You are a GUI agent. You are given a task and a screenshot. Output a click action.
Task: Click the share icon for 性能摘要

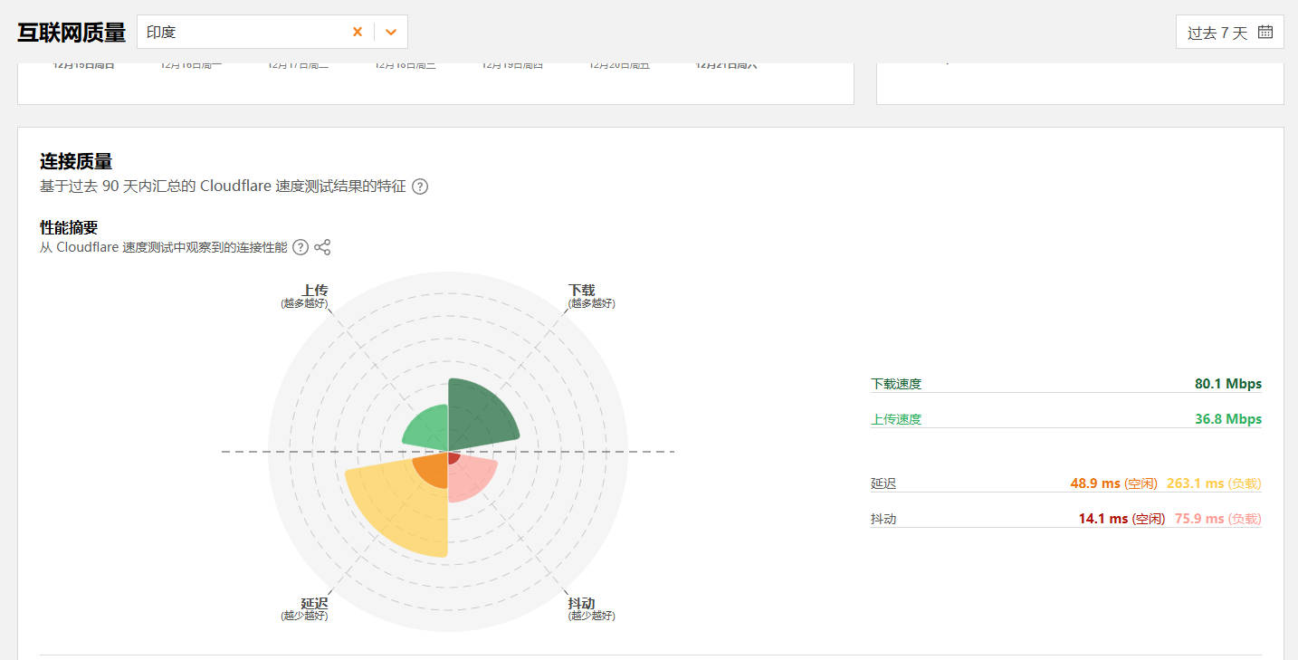point(322,247)
